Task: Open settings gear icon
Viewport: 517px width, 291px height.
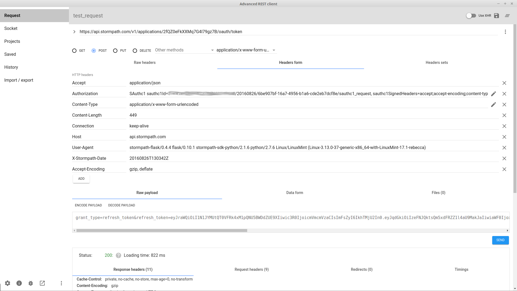Action: click(8, 283)
